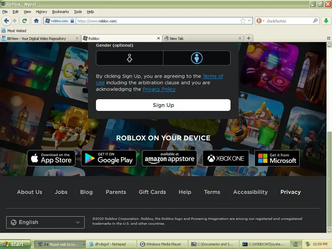
Task: Go back with the browser back arrow
Action: (6, 21)
